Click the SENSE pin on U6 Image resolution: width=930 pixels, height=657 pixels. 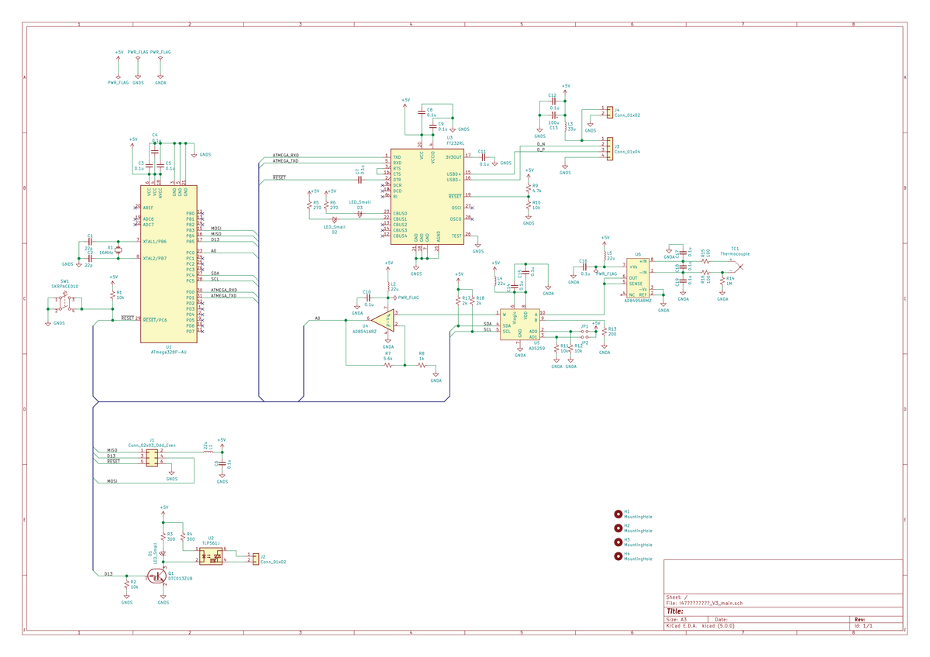point(635,284)
